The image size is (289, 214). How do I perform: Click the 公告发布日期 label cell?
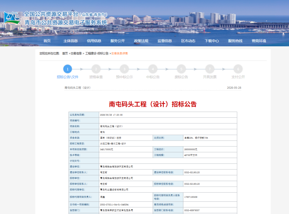click(84, 115)
